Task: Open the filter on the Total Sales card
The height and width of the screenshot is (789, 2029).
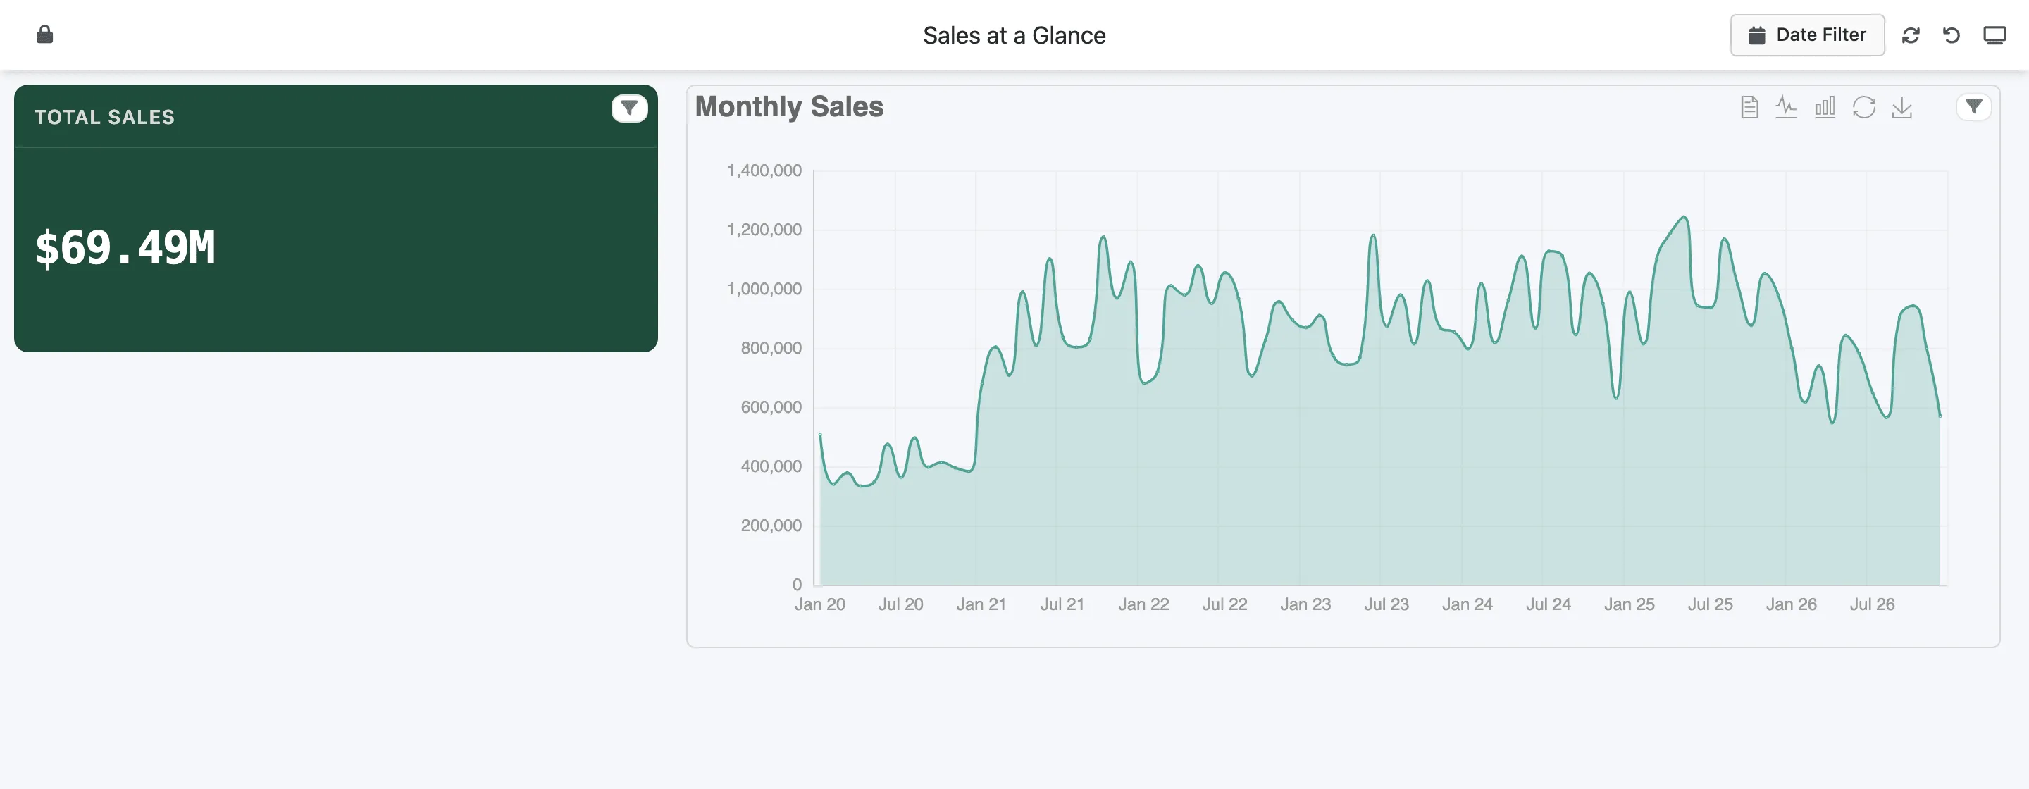Action: [x=629, y=108]
